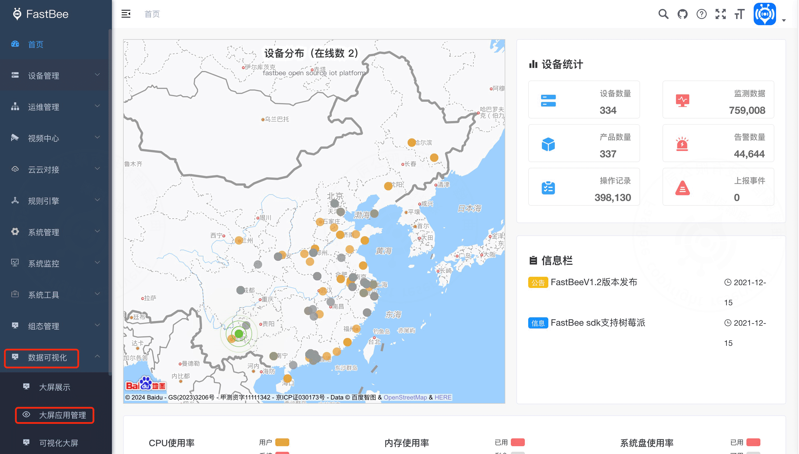Click the 运维管理 sidebar icon
Screen dimensions: 799x454
click(15, 106)
